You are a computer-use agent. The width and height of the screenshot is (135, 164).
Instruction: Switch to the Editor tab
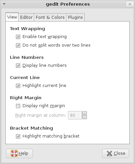[x=26, y=17]
